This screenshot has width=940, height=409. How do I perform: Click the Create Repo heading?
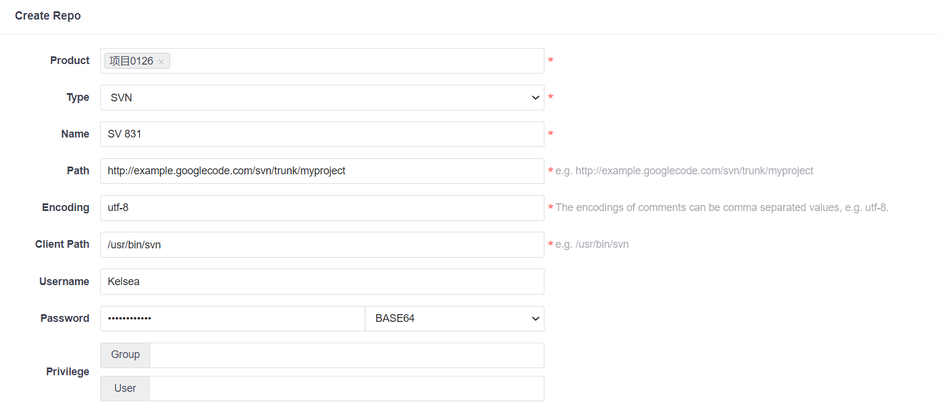pyautogui.click(x=48, y=16)
